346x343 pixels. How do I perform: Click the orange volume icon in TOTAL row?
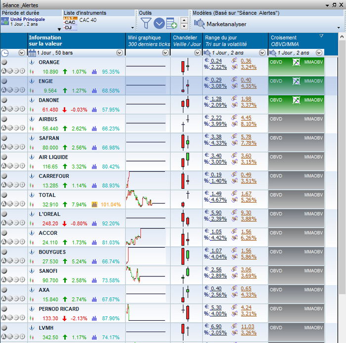pyautogui.click(x=94, y=205)
